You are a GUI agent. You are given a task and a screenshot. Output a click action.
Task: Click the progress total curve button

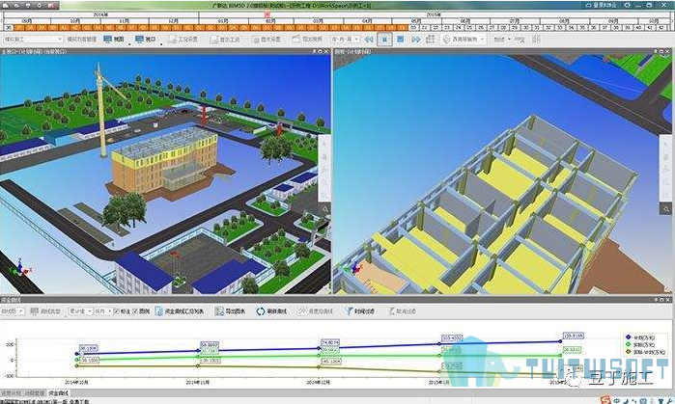tap(316, 310)
